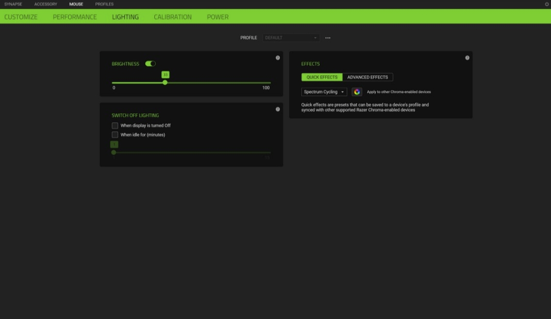Click the idle minutes slider handle

113,152
